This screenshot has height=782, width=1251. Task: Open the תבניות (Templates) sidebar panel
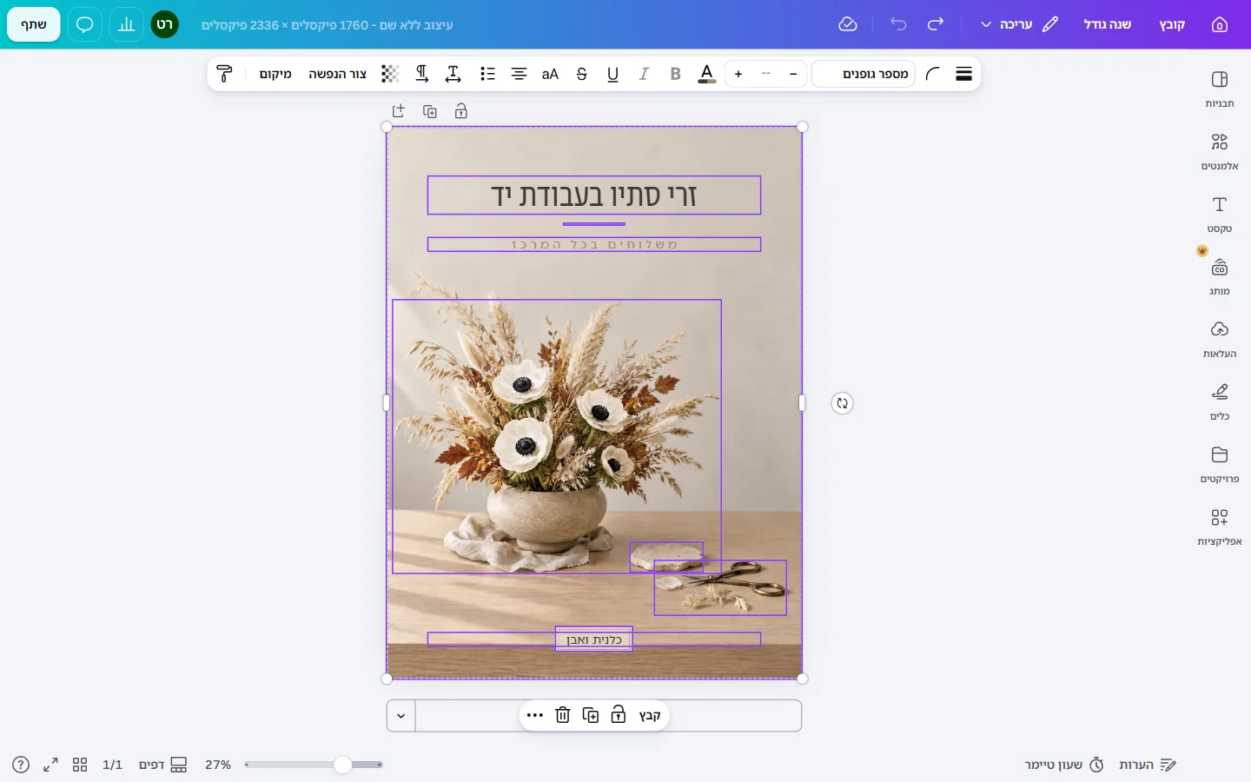point(1219,89)
